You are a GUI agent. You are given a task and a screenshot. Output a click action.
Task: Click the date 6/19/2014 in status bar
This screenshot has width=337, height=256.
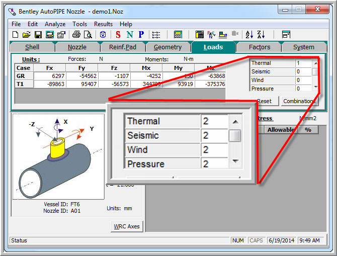[x=281, y=240]
